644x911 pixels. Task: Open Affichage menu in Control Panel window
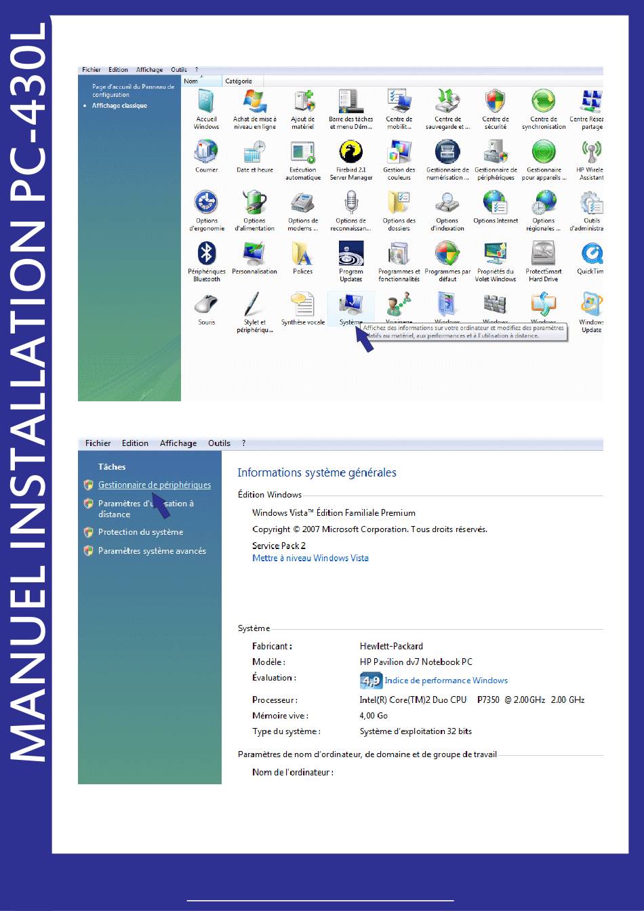point(149,70)
